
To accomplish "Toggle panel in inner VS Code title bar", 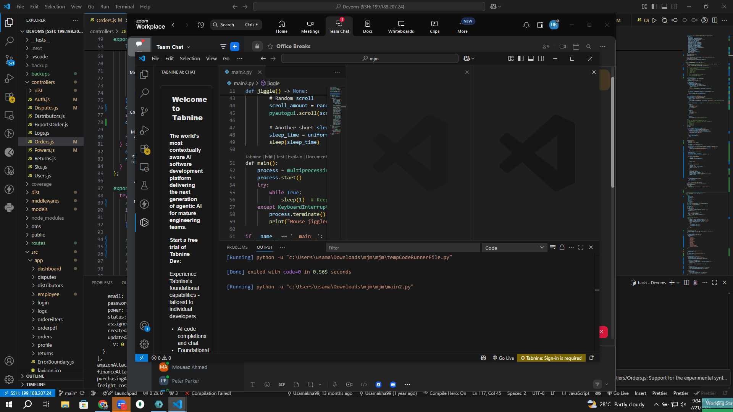I will (531, 58).
